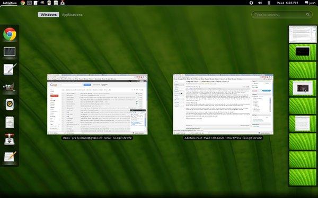Image resolution: width=318 pixels, height=198 pixels.
Task: Open the josh user menu
Action: (x=310, y=3)
